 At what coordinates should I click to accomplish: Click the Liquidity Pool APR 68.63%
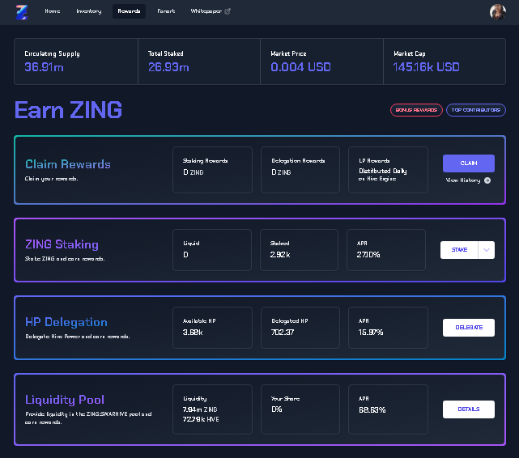(372, 410)
